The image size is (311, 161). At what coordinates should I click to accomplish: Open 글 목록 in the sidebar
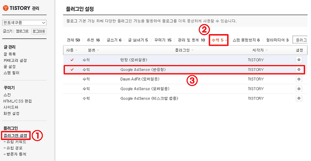[10, 54]
